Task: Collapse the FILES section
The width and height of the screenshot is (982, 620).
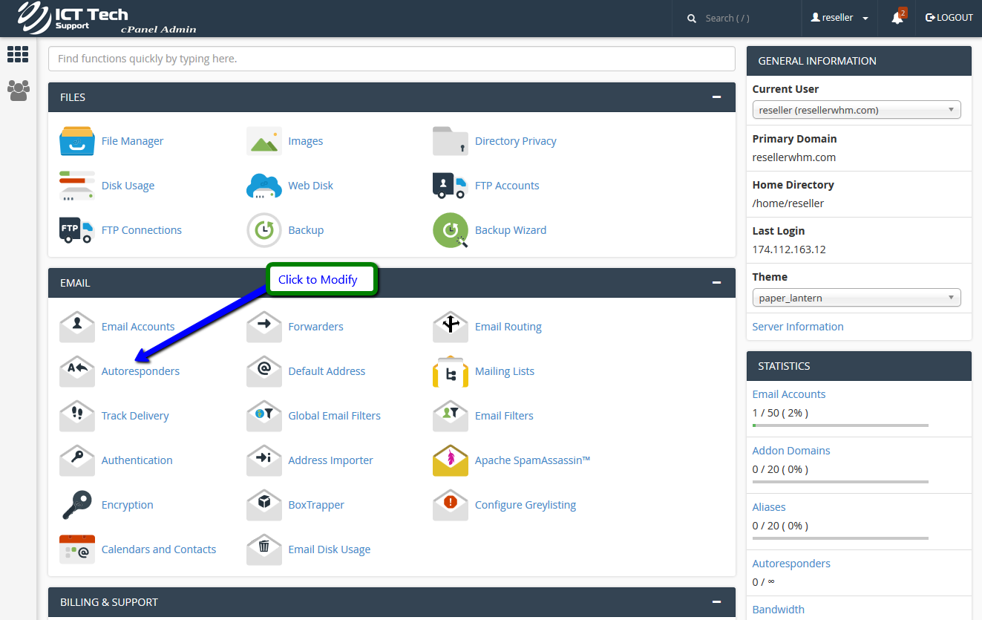Action: point(716,97)
